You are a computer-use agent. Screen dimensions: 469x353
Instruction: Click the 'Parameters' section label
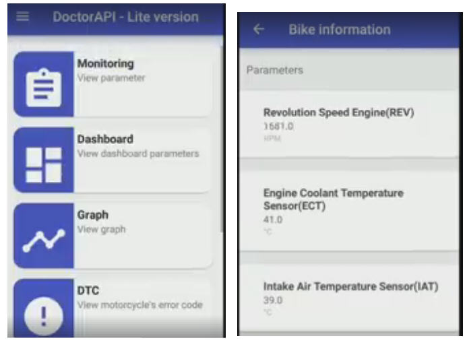[x=274, y=70]
